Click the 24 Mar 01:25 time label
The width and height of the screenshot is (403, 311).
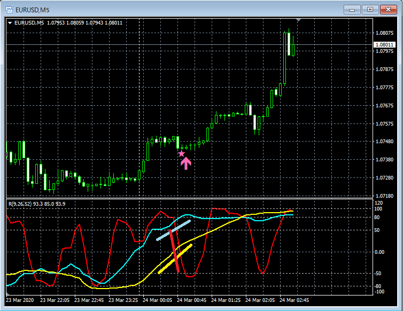coord(226,300)
